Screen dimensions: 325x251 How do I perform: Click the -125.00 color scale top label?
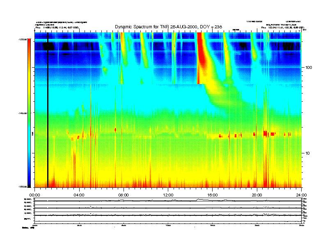click(x=23, y=39)
